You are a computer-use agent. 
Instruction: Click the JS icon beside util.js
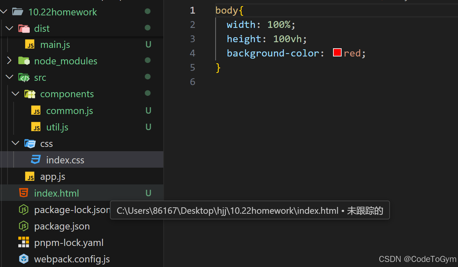36,127
